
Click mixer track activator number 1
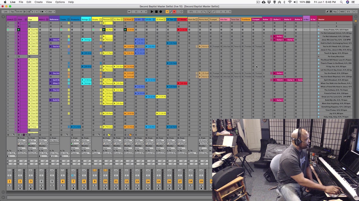click(x=9, y=181)
